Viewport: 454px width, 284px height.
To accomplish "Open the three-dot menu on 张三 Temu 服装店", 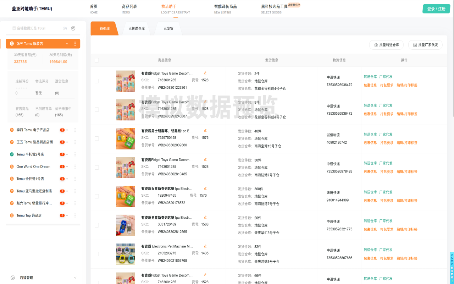I will coord(75,44).
